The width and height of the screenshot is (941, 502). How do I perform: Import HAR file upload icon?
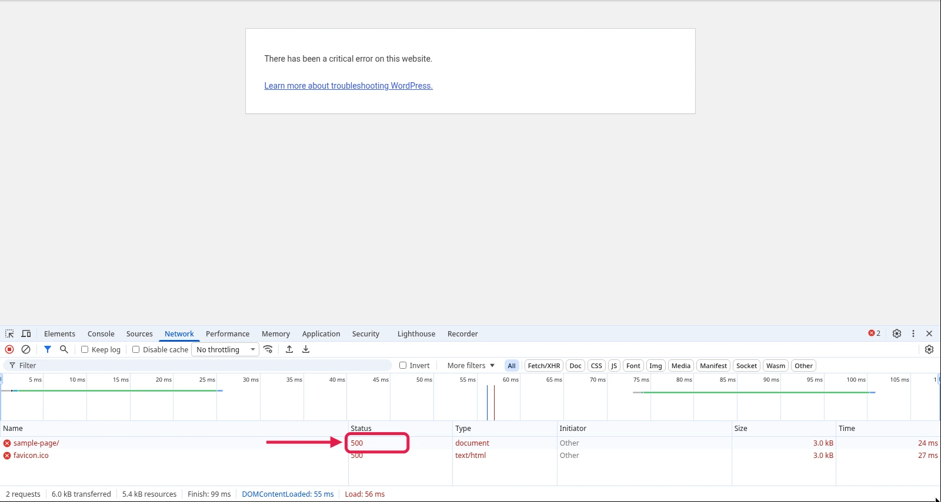[x=289, y=349]
